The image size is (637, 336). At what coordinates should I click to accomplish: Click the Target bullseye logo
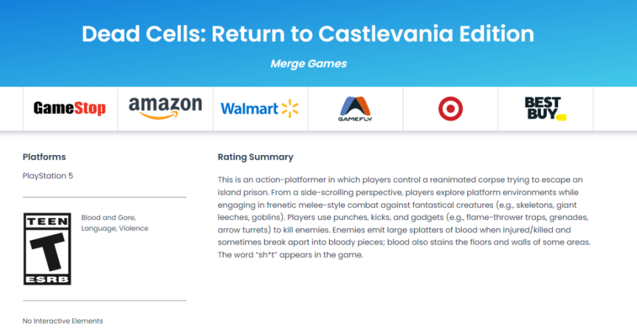pos(450,109)
